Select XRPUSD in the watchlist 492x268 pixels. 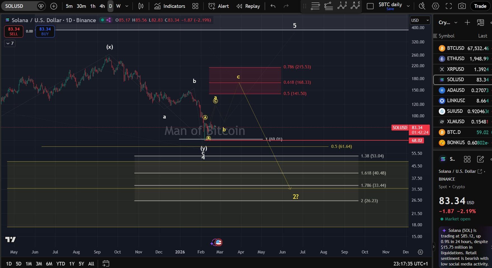[x=463, y=69]
